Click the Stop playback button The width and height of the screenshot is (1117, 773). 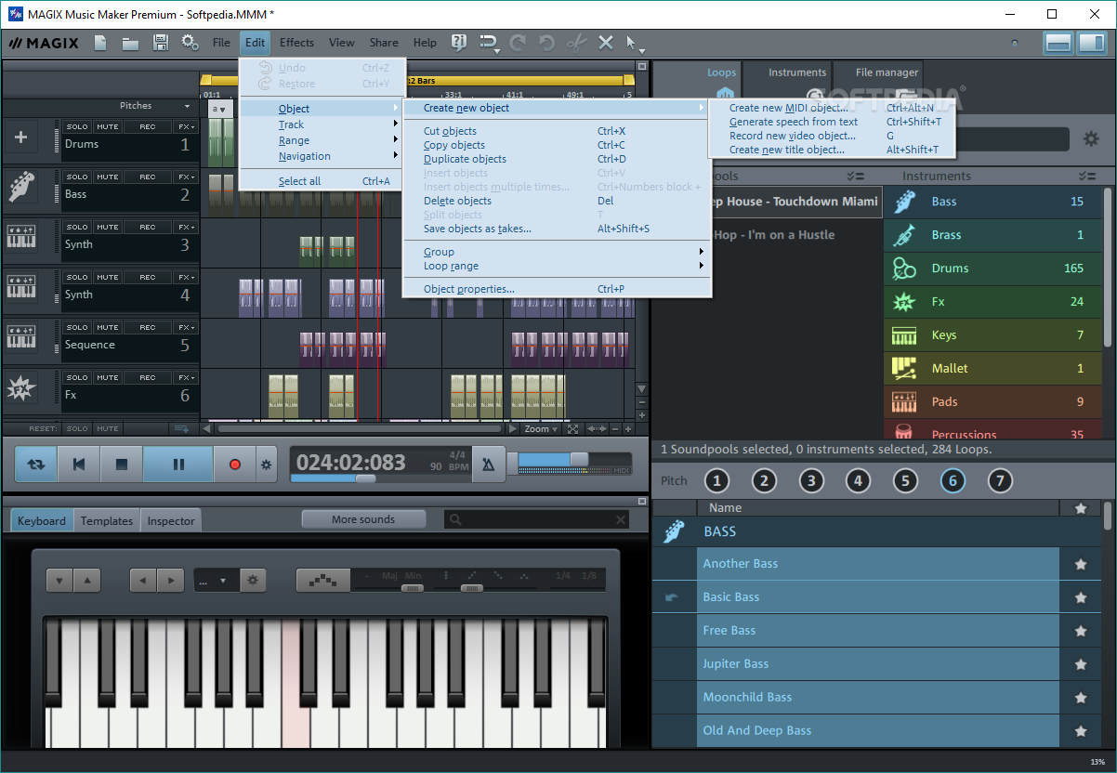[121, 465]
